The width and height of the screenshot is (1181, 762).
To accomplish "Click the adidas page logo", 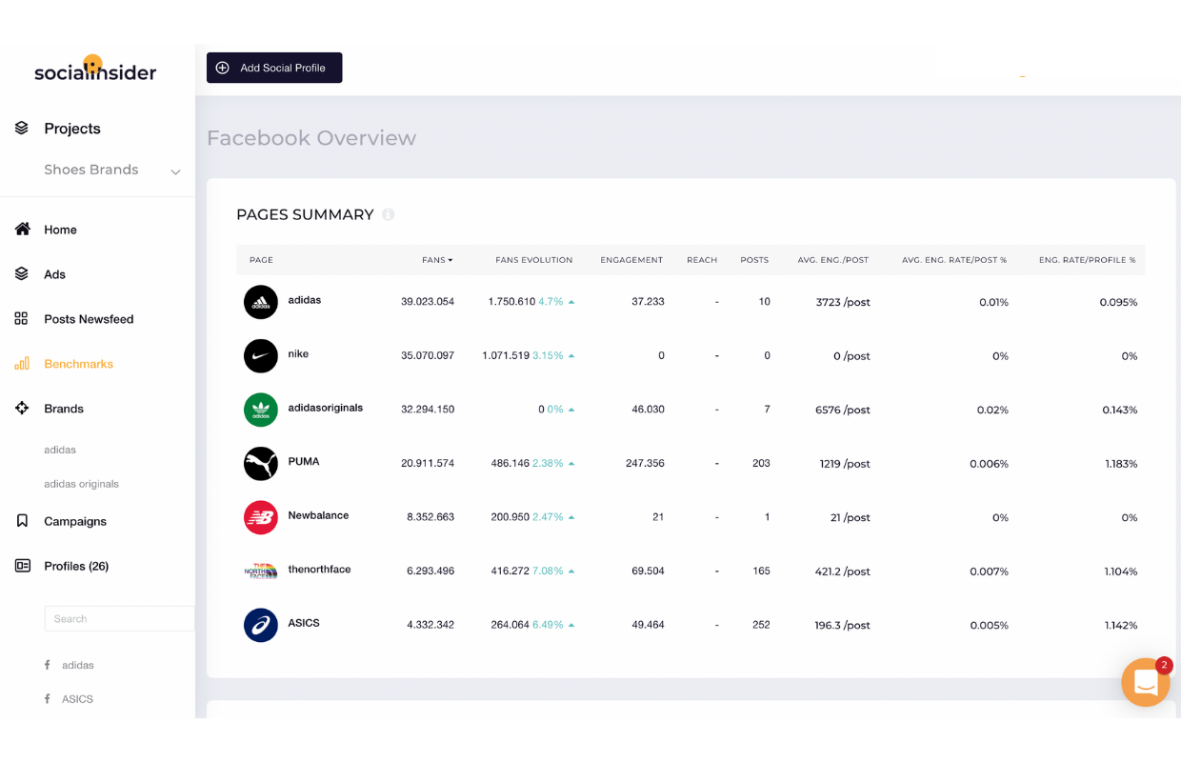I will (261, 302).
